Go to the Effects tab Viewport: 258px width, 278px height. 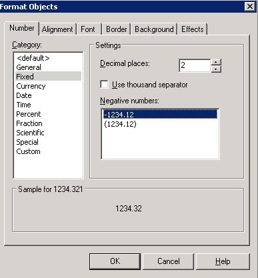coord(193,29)
